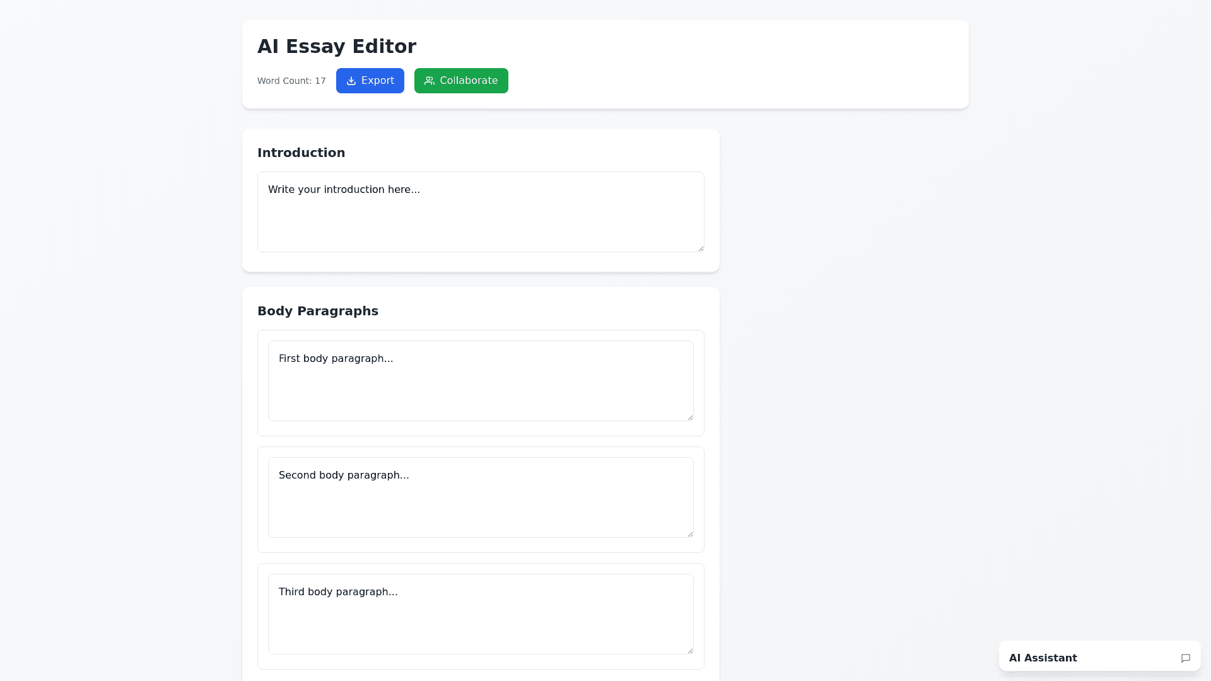
Task: Open the AI Assistant chat bubble icon
Action: coord(1185,658)
